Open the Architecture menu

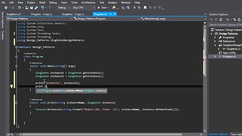click(88, 3)
